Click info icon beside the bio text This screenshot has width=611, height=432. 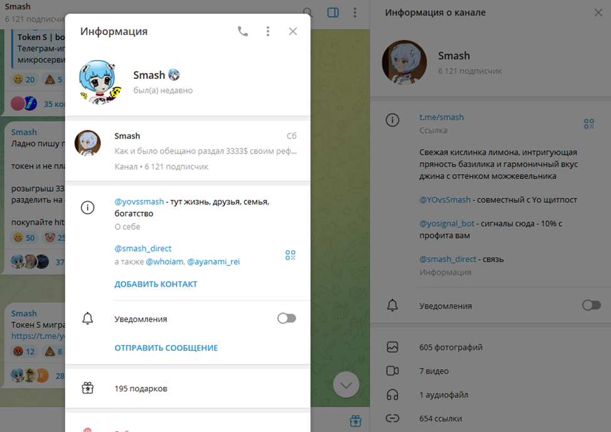click(x=88, y=207)
